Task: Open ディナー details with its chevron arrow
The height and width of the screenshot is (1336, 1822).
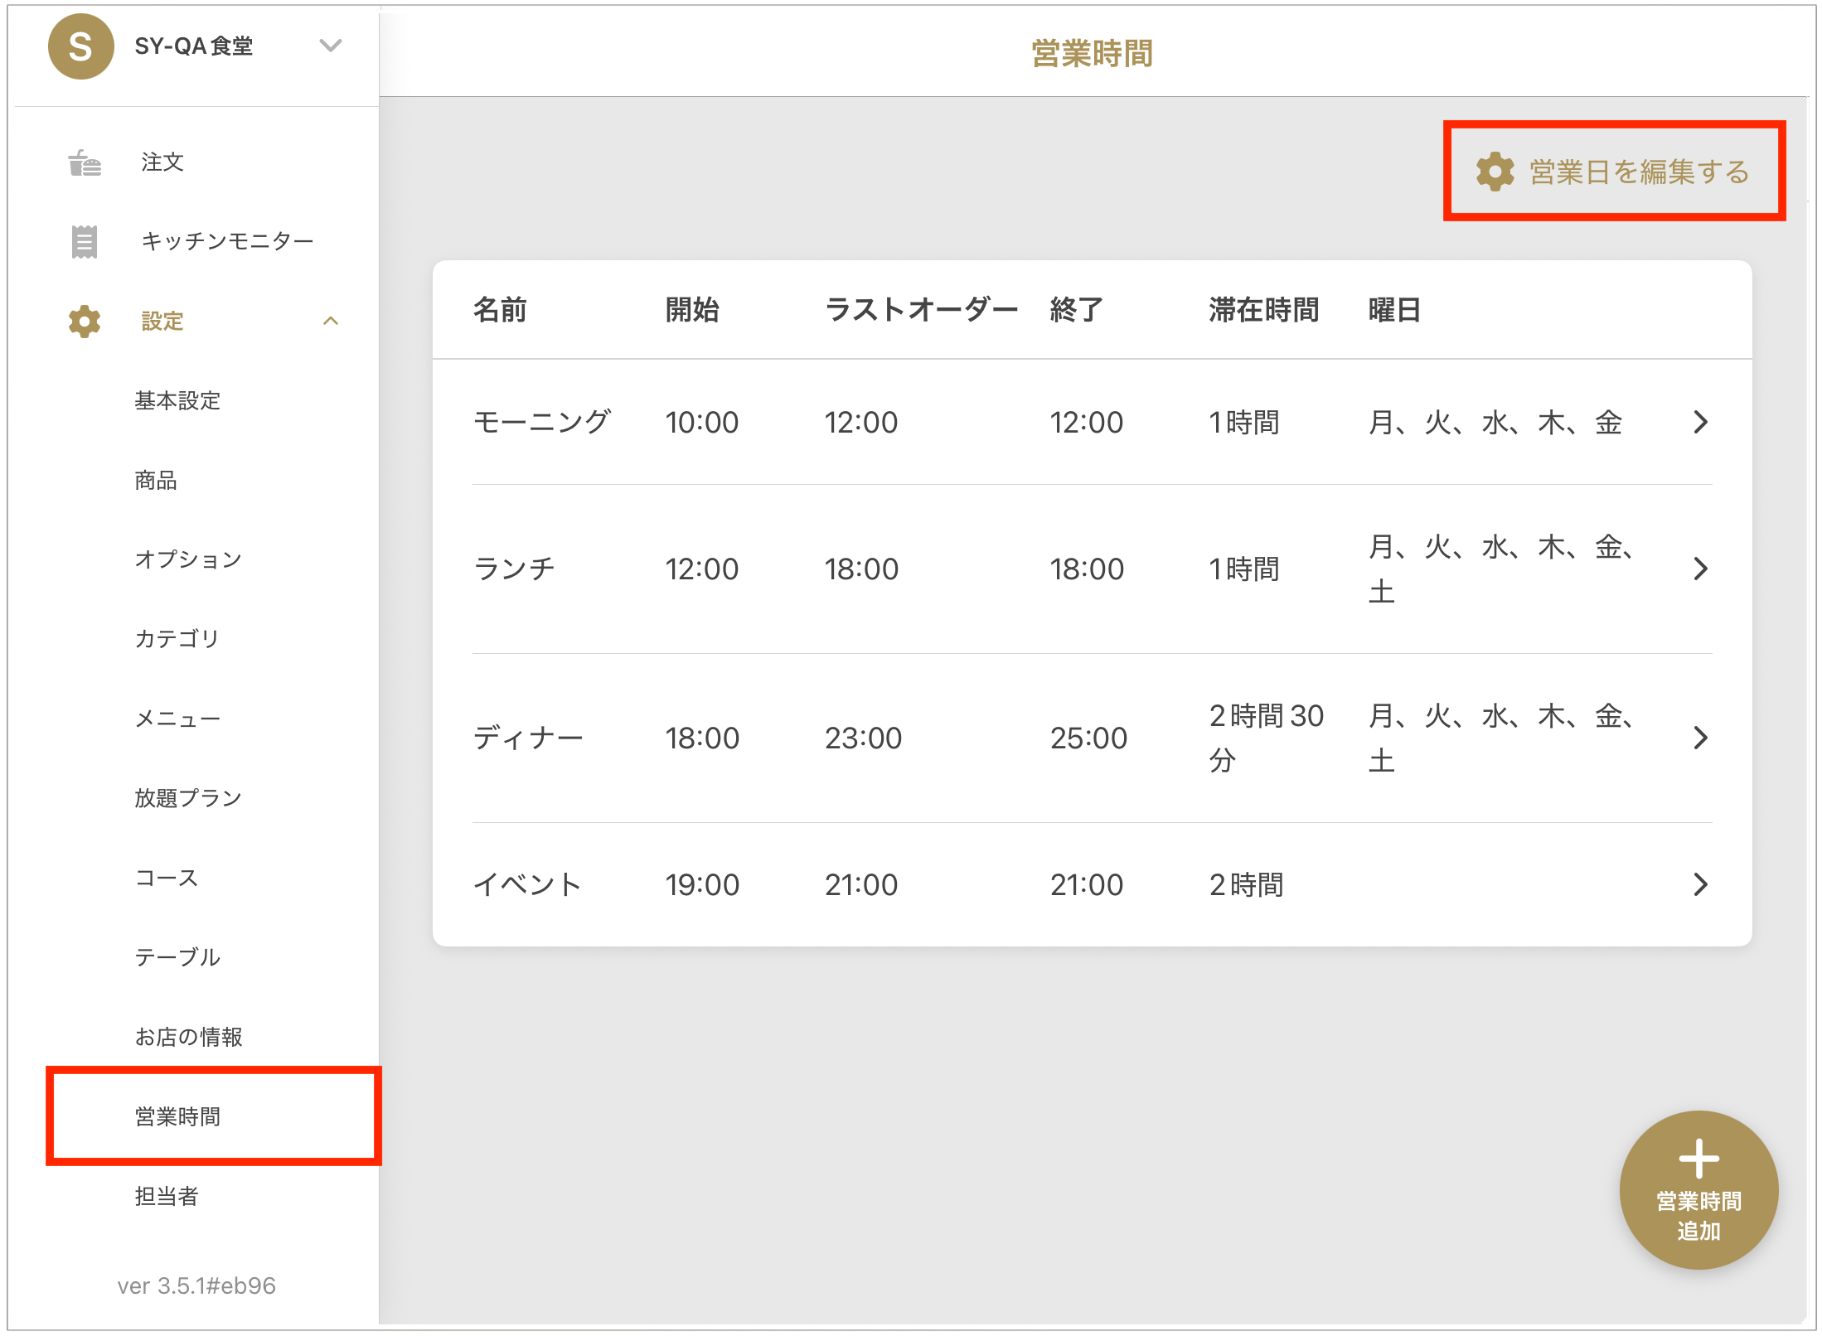Action: tap(1700, 738)
